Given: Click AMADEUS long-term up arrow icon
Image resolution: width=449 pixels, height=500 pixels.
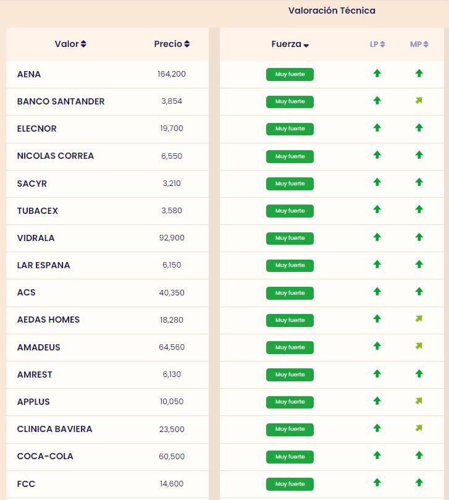Looking at the screenshot, I should pos(377,347).
